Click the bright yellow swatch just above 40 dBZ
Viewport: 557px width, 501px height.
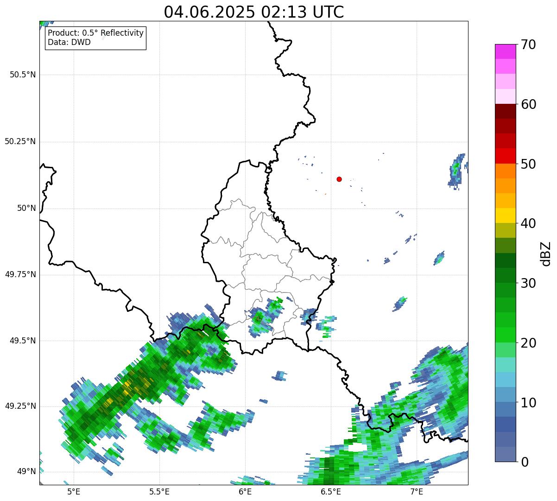coord(506,216)
